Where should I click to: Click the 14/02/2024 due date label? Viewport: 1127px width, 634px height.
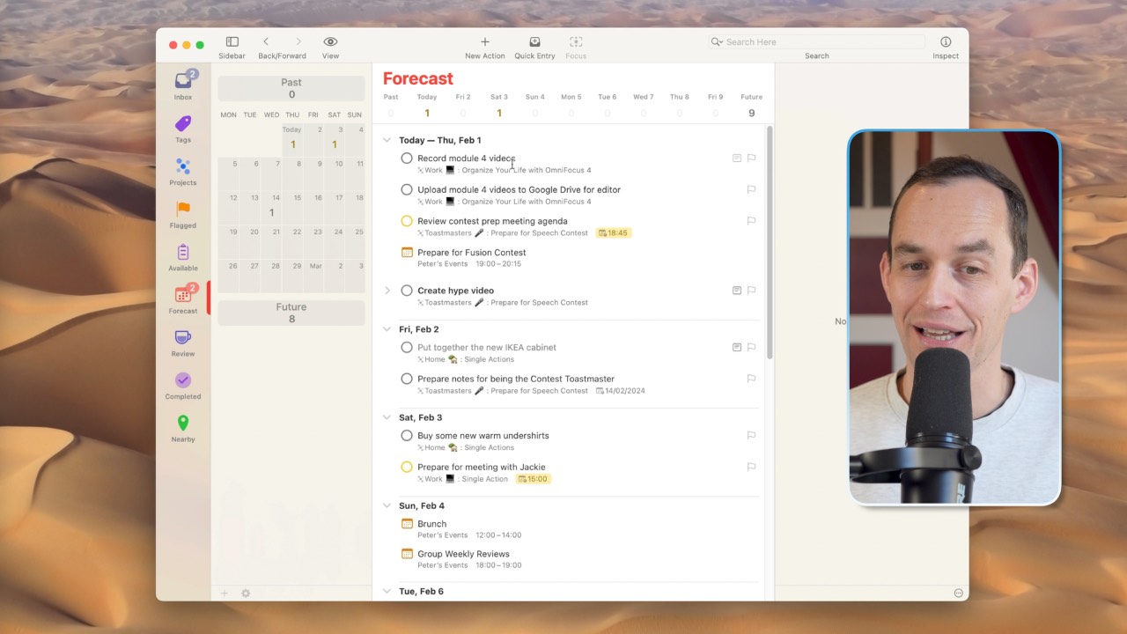[621, 391]
